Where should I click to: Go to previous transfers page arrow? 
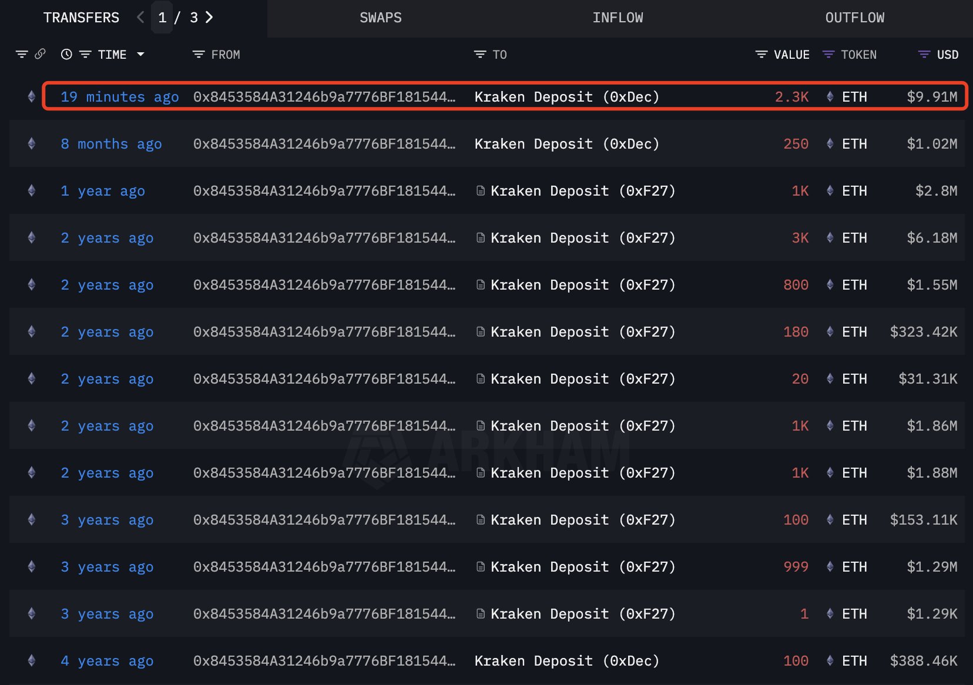(140, 18)
